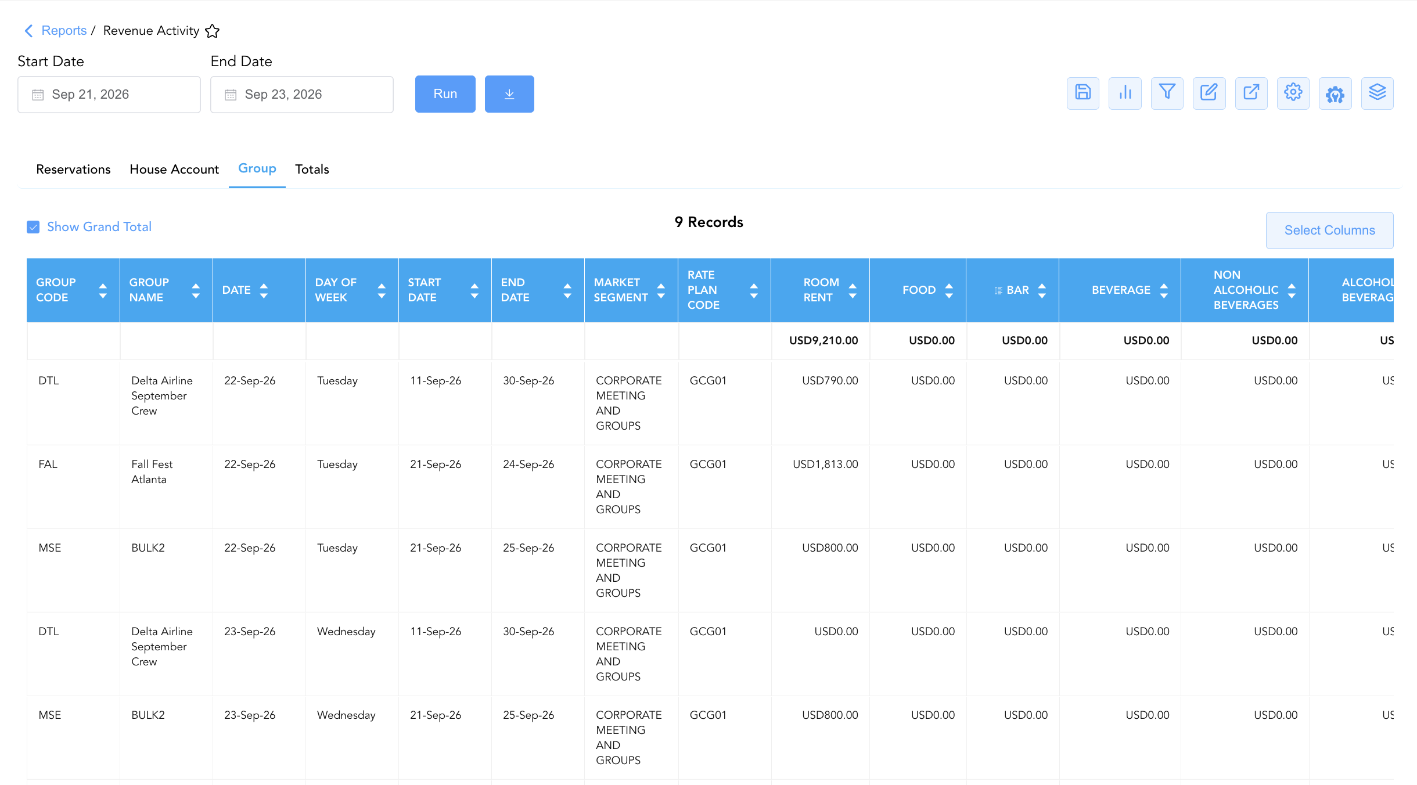The image size is (1417, 785).
Task: Click the download arrow button
Action: pos(509,94)
